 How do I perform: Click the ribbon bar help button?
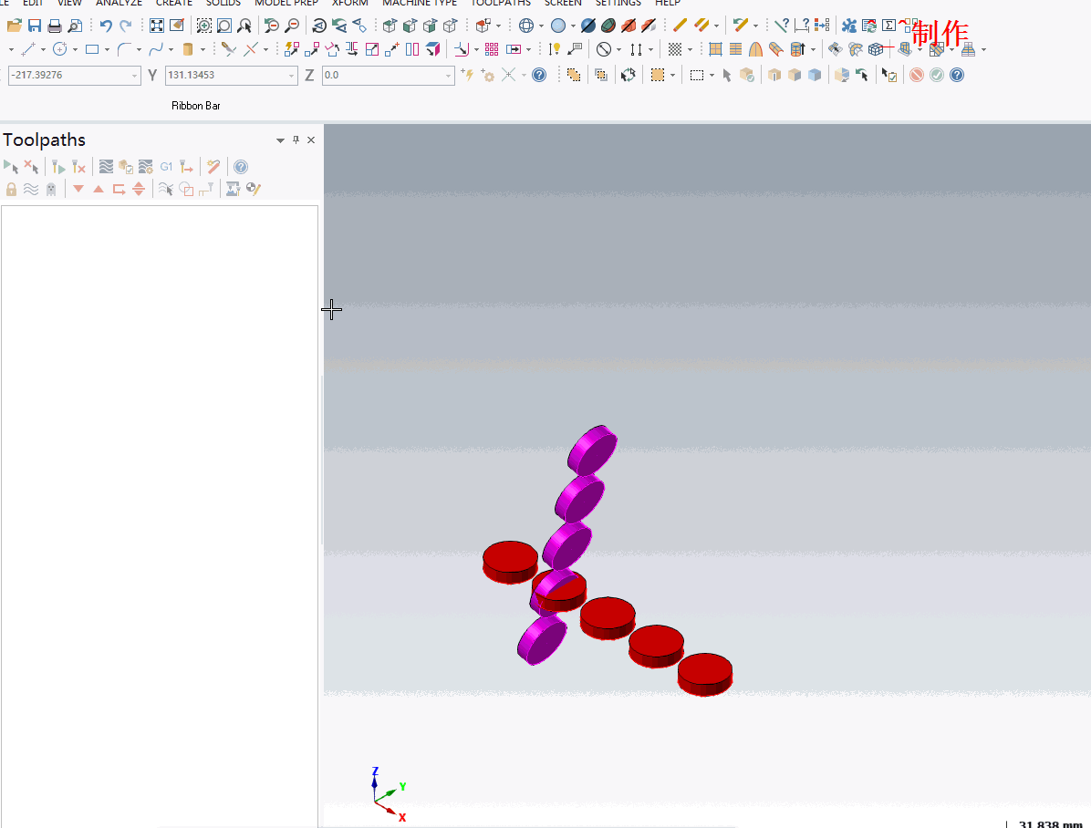click(x=957, y=75)
